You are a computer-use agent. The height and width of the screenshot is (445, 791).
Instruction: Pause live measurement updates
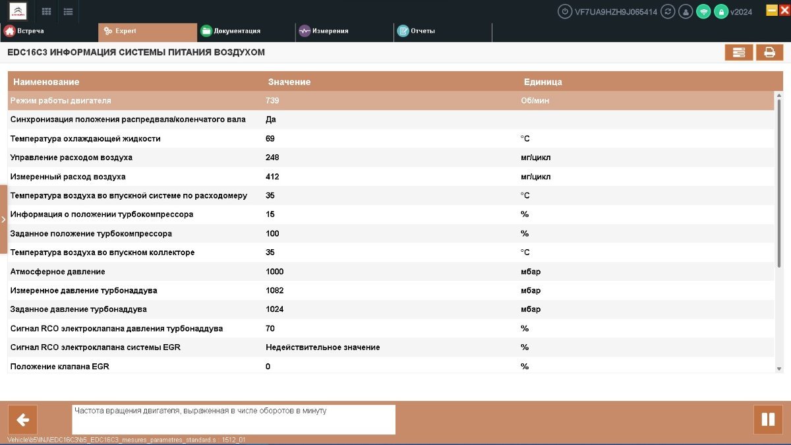(x=767, y=420)
